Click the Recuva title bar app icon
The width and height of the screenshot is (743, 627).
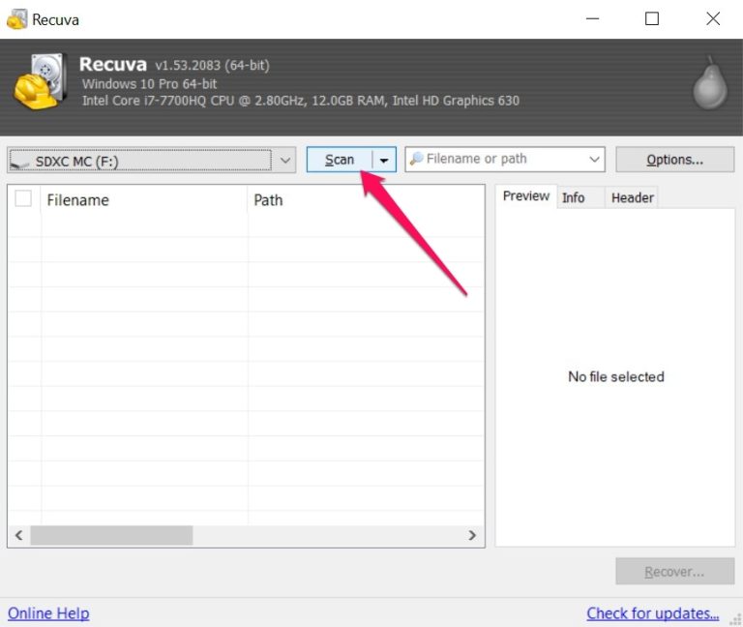[x=16, y=19]
